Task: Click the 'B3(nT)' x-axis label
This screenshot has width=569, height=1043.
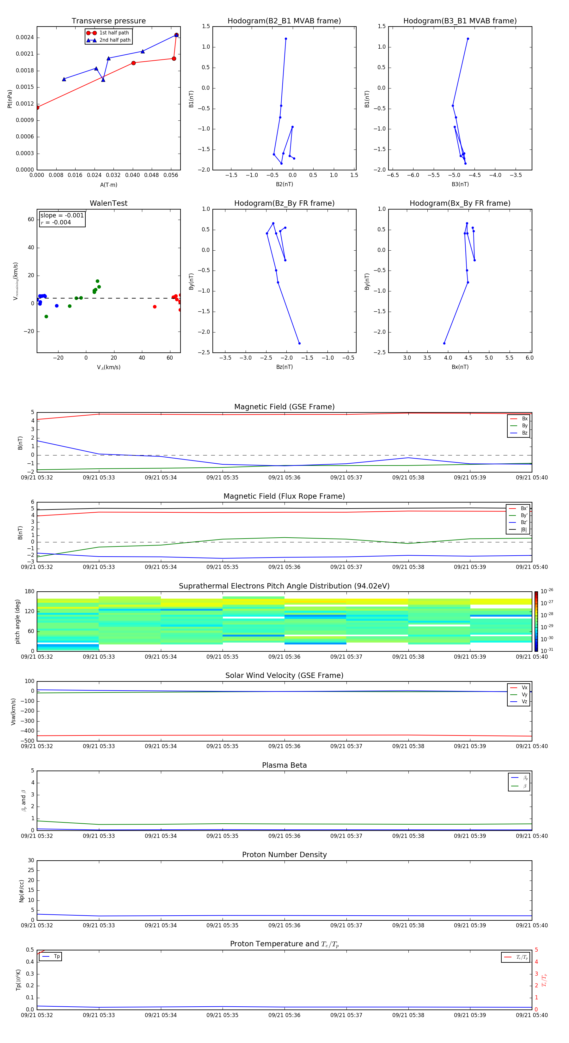Action: [460, 184]
